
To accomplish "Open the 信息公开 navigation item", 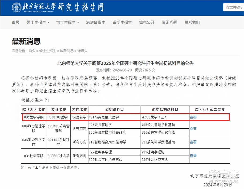I will point(147,22).
